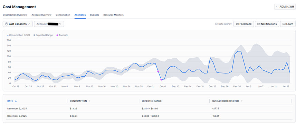The image size is (296, 127).
Task: Sort table by DATE column header
Action: [x=10, y=101]
